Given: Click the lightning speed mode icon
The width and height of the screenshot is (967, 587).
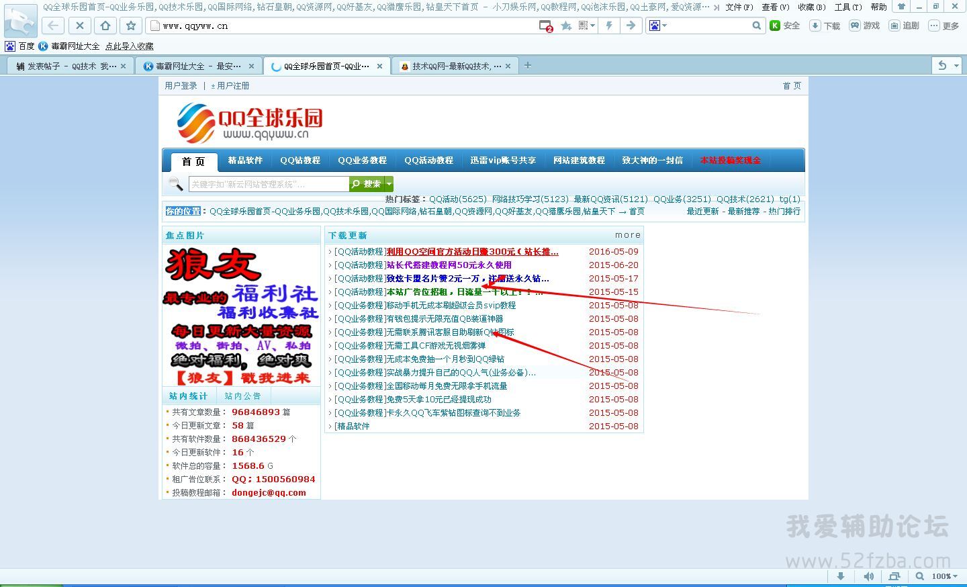Looking at the screenshot, I should point(610,26).
